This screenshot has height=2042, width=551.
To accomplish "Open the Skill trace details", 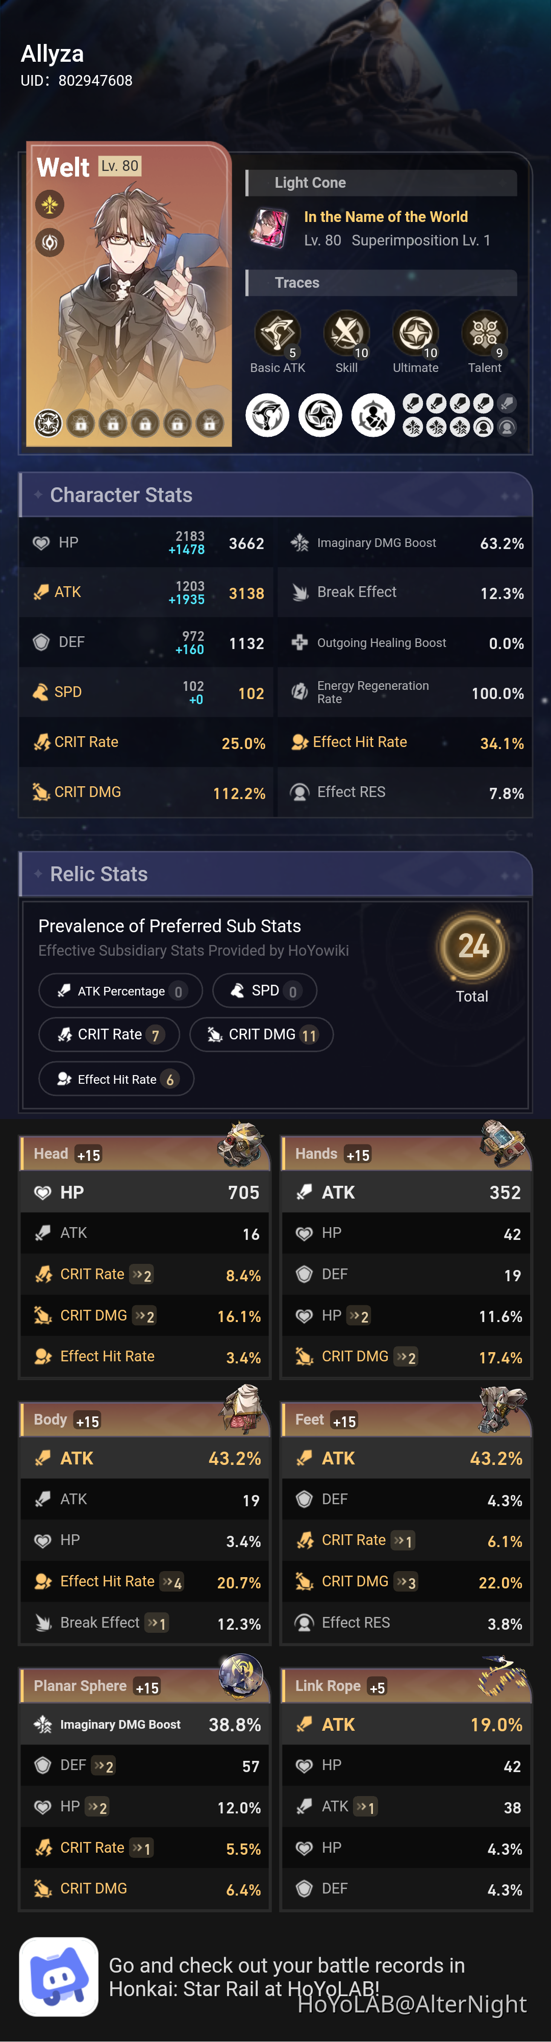I will [346, 331].
